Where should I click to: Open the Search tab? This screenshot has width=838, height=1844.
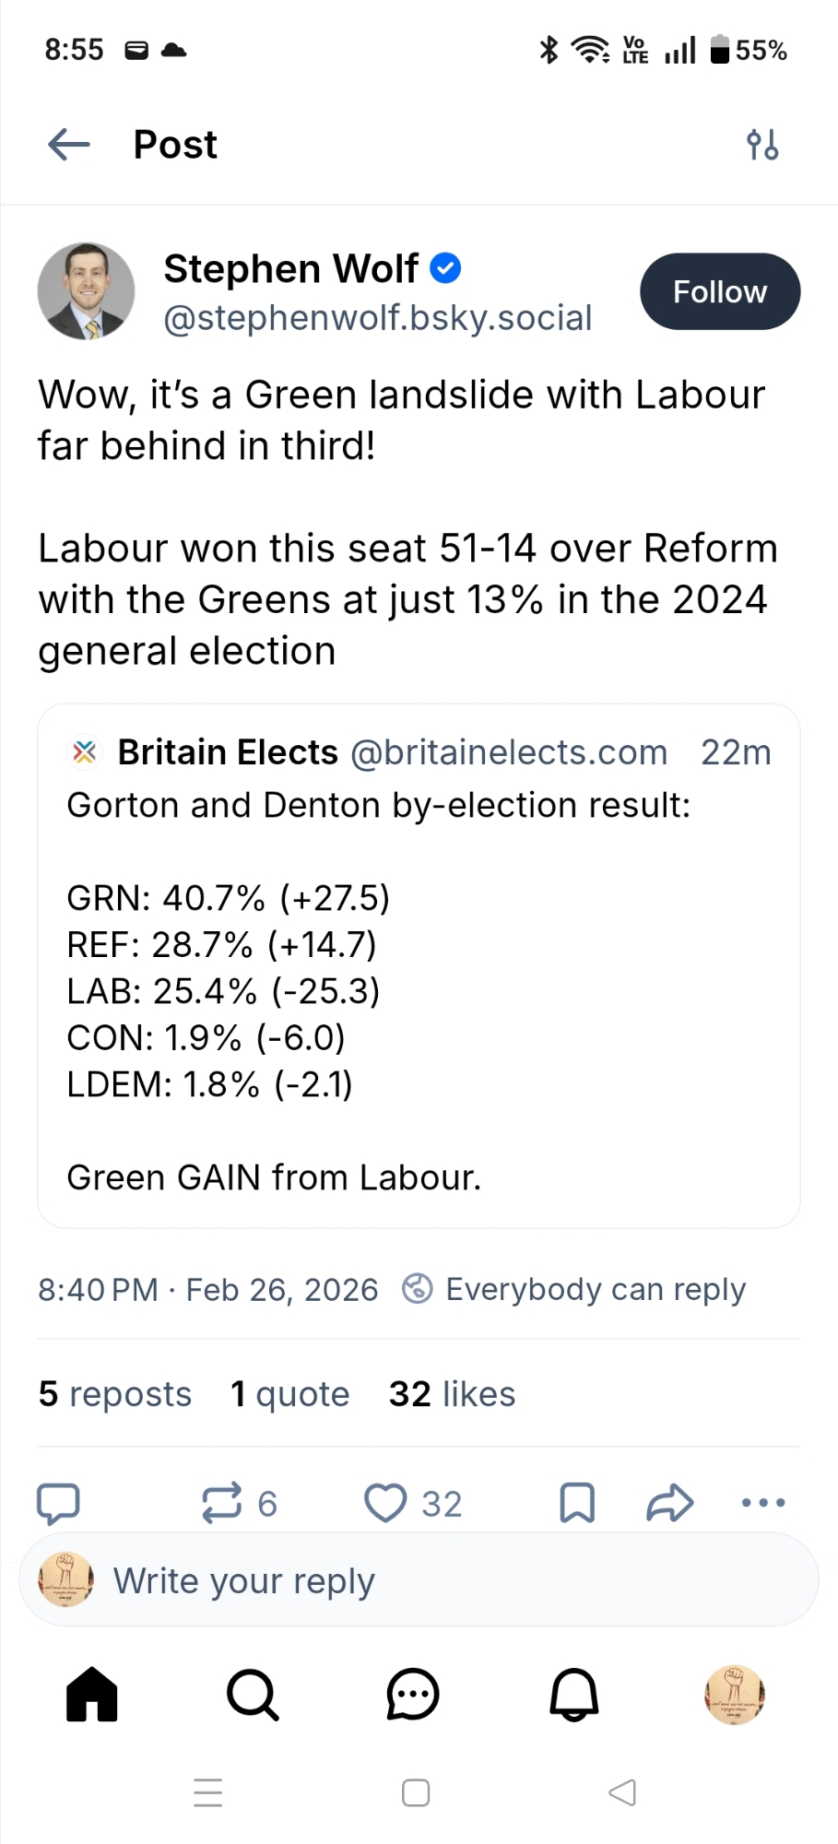coord(253,1695)
